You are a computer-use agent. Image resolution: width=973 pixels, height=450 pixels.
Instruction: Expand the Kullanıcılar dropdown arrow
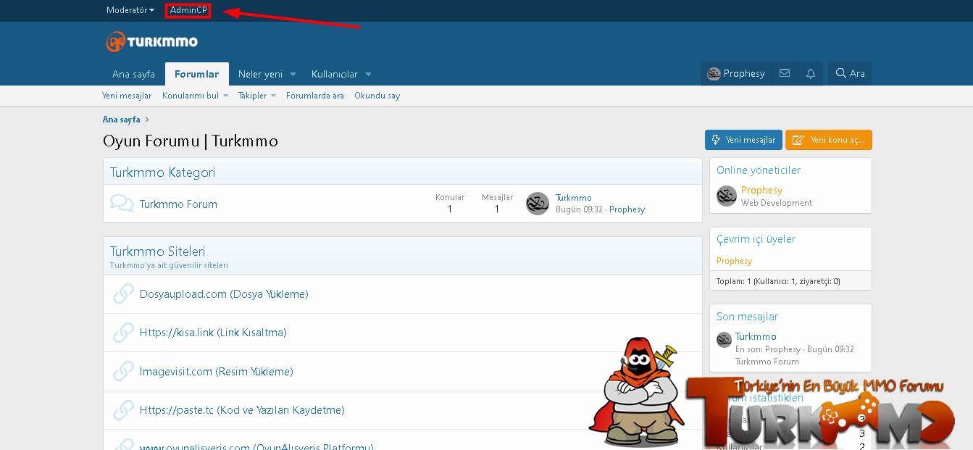(x=368, y=75)
